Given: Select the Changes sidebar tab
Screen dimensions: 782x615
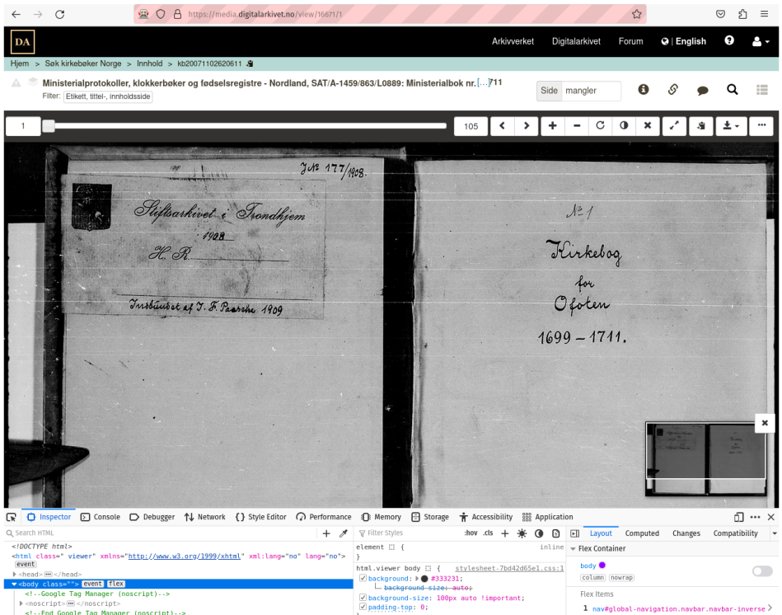Looking at the screenshot, I should point(686,533).
